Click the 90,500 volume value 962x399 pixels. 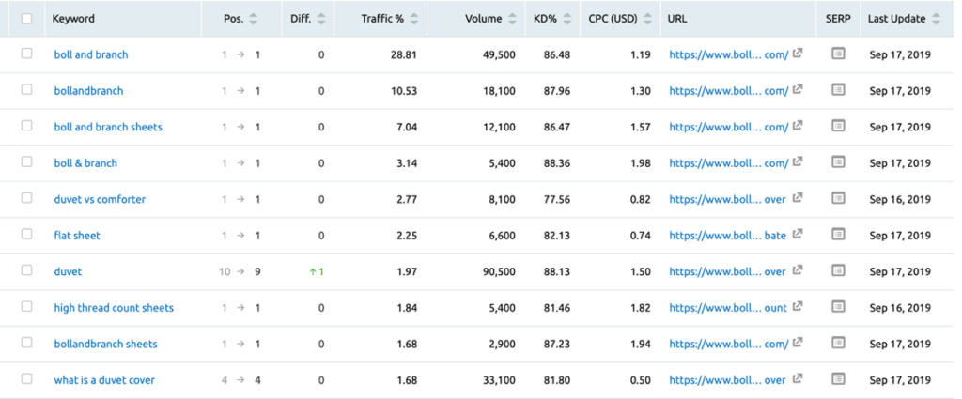click(x=499, y=271)
